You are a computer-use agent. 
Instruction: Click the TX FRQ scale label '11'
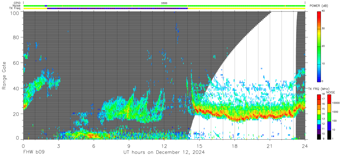tap(323, 129)
